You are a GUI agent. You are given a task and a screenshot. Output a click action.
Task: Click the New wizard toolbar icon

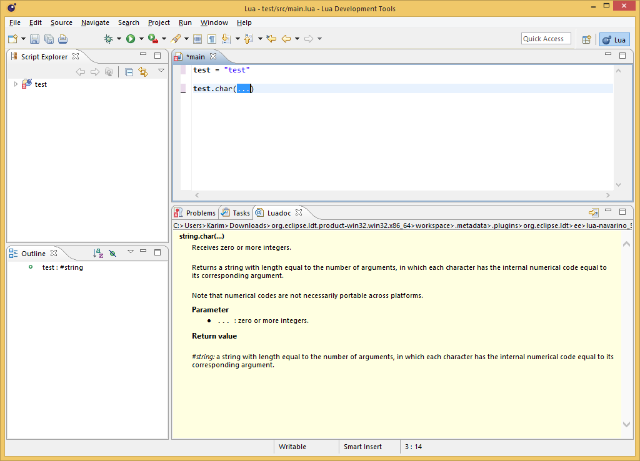pyautogui.click(x=12, y=39)
